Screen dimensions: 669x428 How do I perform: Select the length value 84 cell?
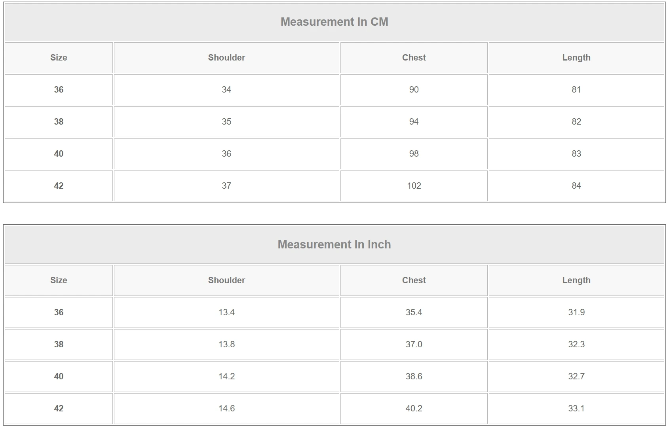pos(576,186)
